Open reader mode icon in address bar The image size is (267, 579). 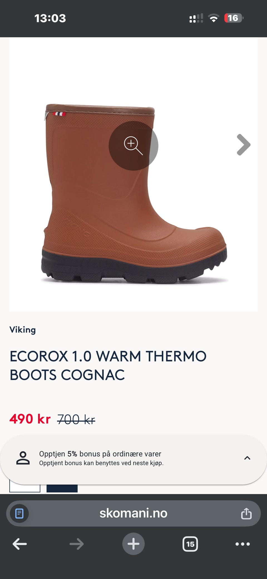tap(19, 513)
